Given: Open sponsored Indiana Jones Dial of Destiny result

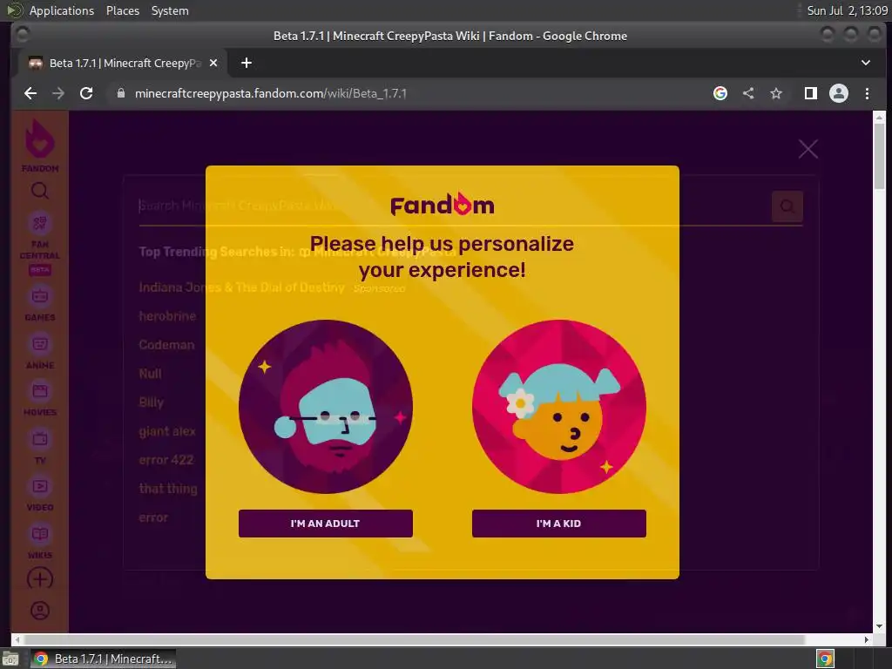Looking at the screenshot, I should click(x=242, y=287).
